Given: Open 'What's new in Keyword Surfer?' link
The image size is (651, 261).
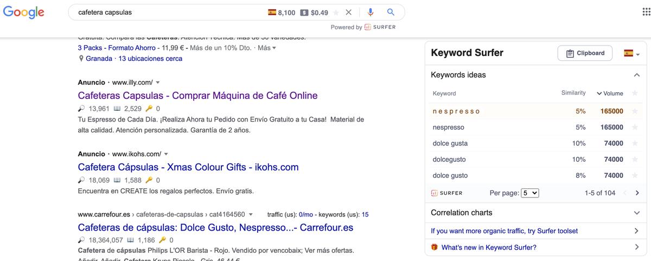Looking at the screenshot, I should click(489, 247).
